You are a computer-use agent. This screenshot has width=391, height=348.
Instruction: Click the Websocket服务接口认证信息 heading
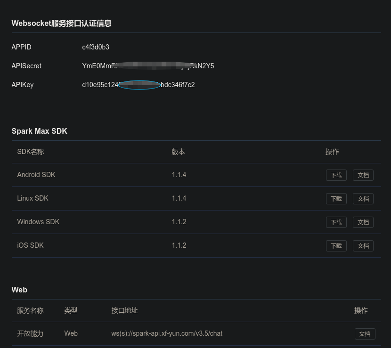[x=61, y=23]
